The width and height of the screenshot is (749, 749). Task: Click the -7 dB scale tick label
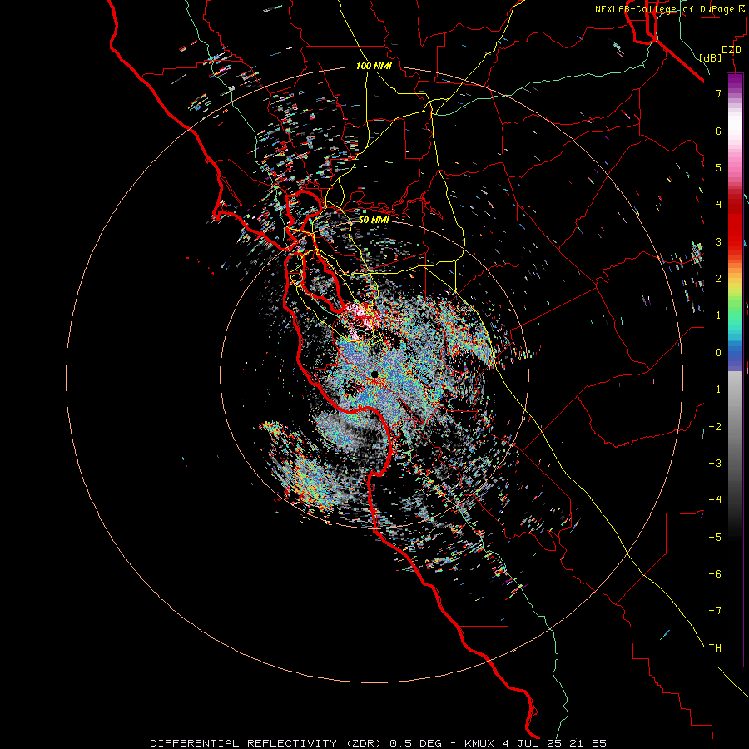click(x=715, y=611)
